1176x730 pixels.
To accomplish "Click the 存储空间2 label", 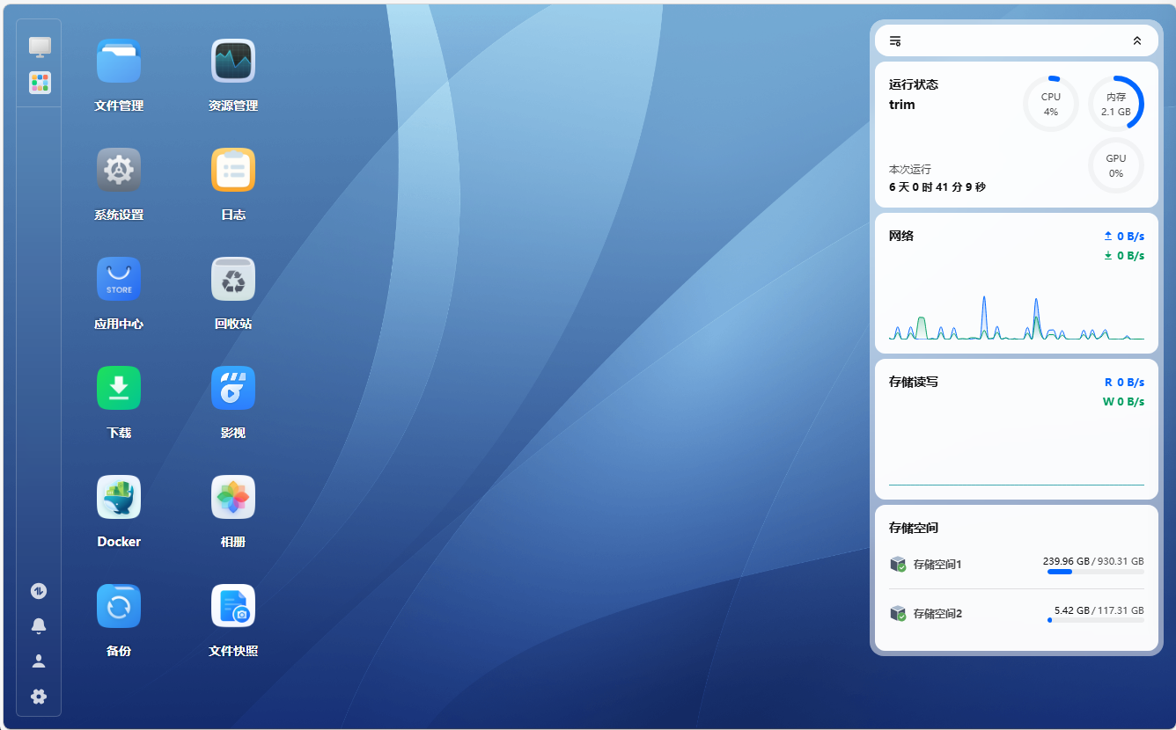I will (x=937, y=614).
